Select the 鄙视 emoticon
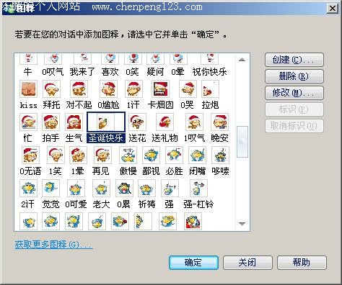This screenshot has width=342, height=285. click(x=151, y=155)
